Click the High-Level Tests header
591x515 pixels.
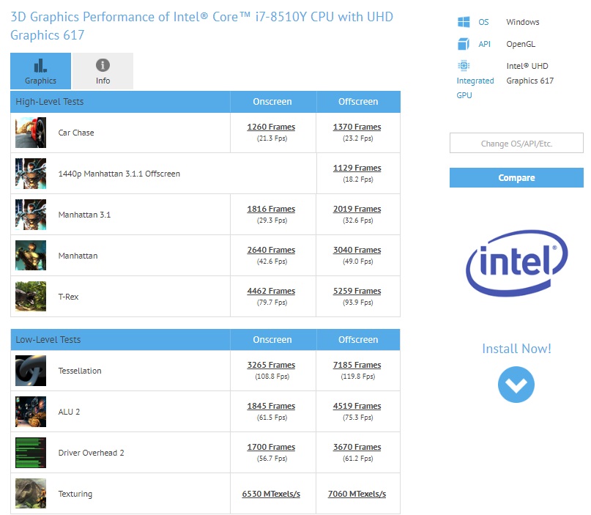(49, 101)
